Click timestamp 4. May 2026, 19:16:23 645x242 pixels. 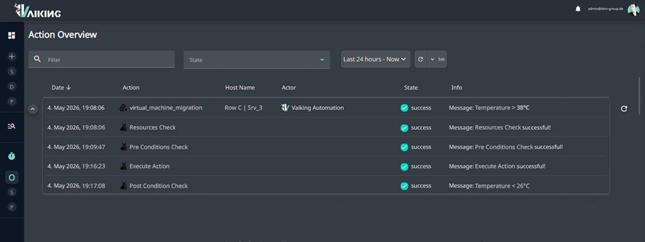(76, 166)
